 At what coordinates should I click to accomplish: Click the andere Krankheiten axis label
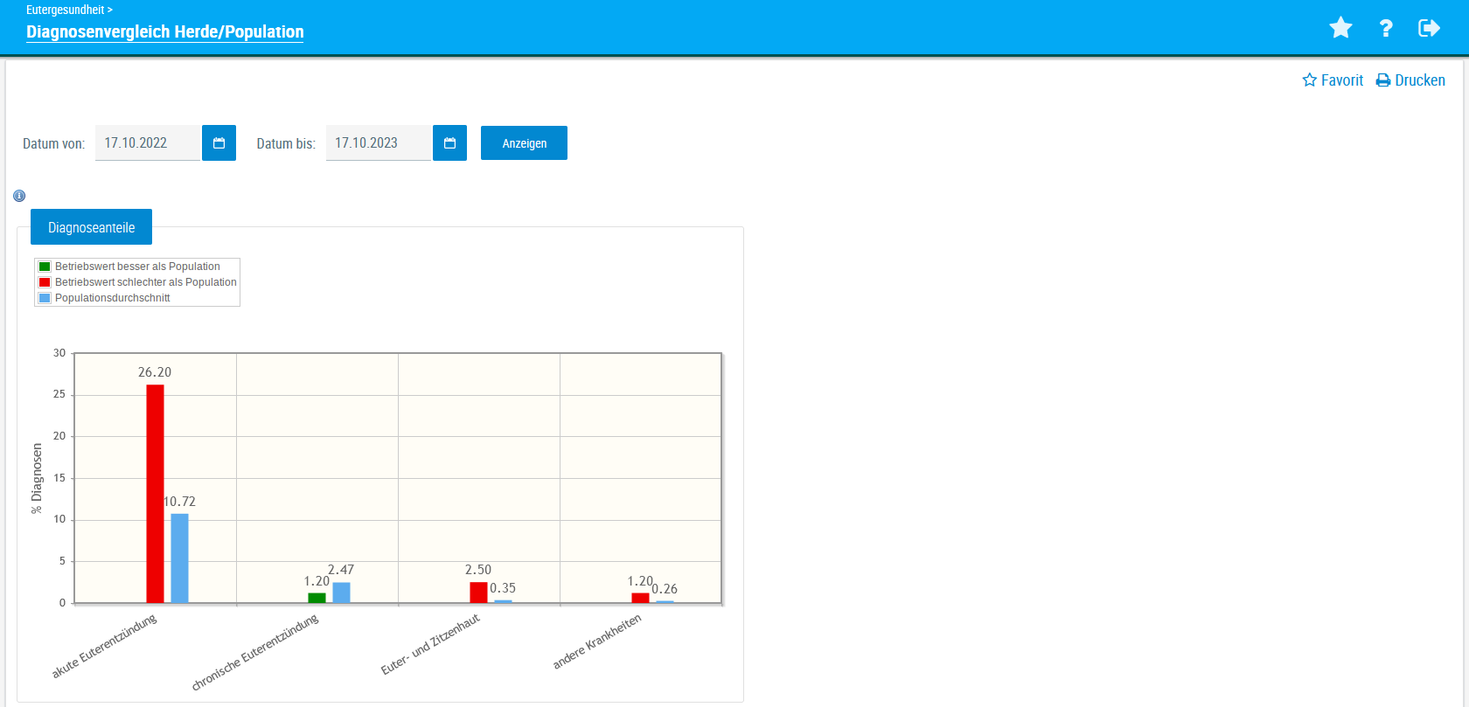click(x=597, y=641)
